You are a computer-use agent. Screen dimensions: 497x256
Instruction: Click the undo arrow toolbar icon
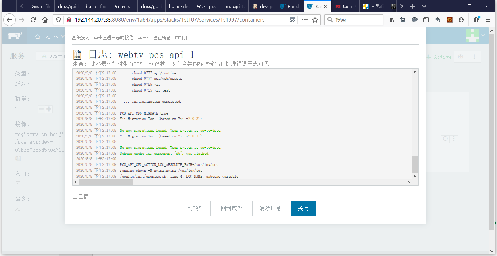click(x=438, y=20)
